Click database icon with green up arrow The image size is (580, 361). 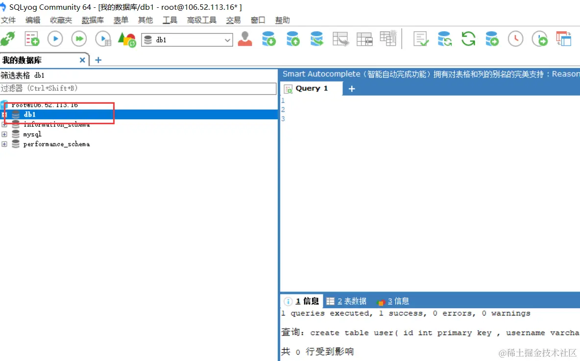click(292, 39)
